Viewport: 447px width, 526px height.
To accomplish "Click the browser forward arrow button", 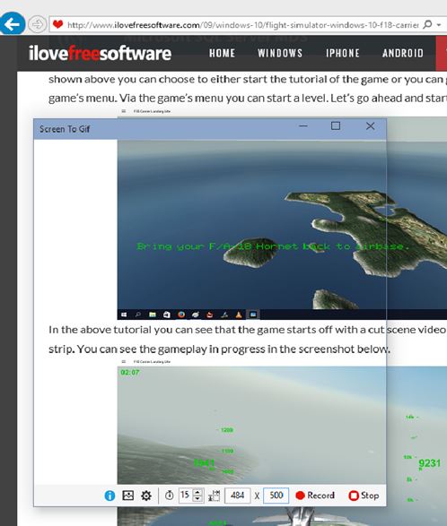I will click(x=37, y=24).
